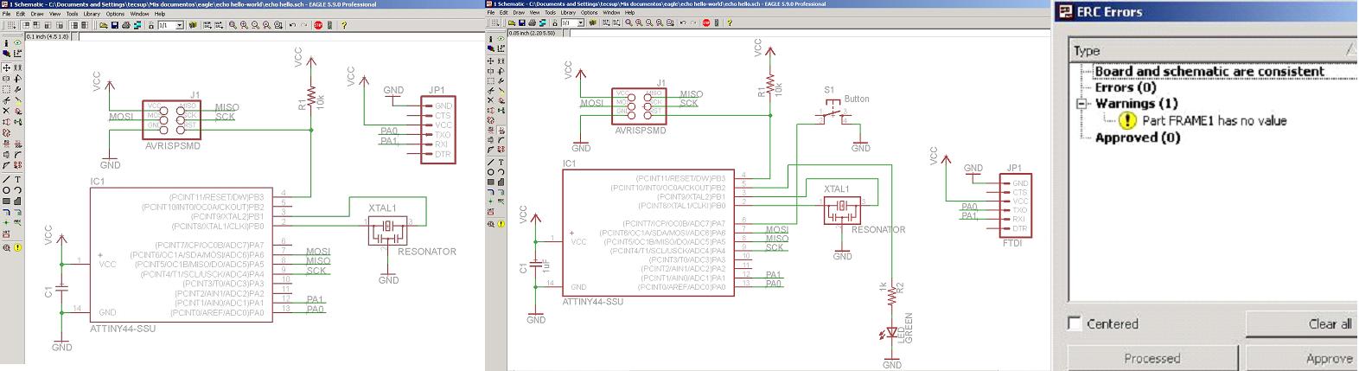Click Open folder icon in left window toolbar
This screenshot has width=1359, height=371.
coord(104,25)
